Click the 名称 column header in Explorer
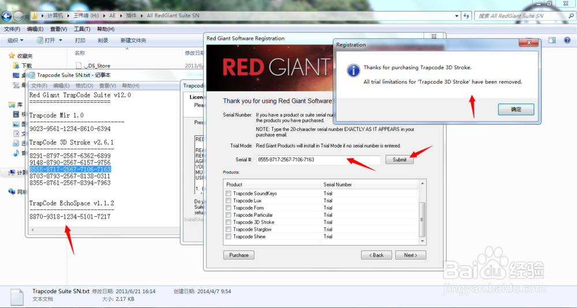The image size is (577, 308). [x=80, y=53]
